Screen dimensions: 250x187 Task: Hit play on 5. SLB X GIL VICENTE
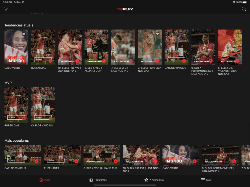[237, 61]
